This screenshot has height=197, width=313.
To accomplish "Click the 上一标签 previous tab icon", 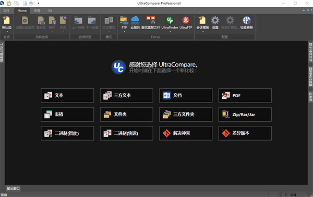I will click(x=78, y=20).
